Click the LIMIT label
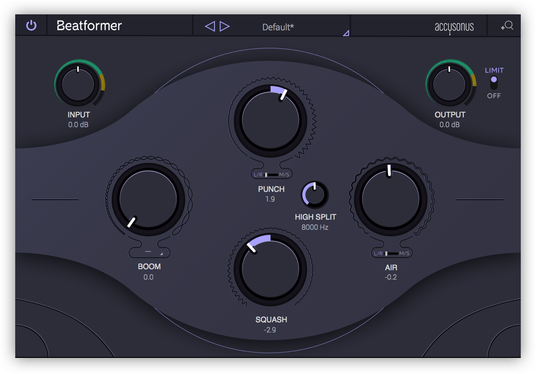 (494, 70)
